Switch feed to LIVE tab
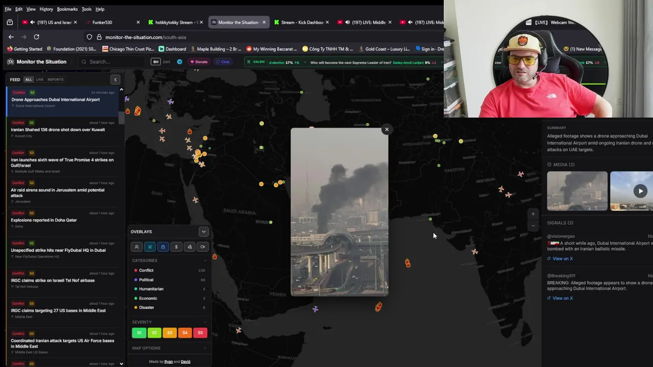 tap(39, 80)
